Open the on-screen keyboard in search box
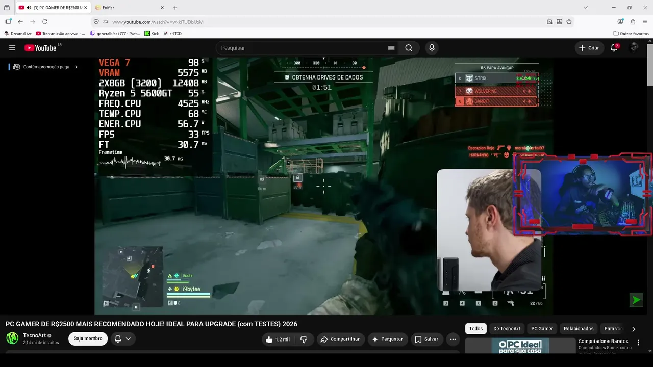The height and width of the screenshot is (367, 653). point(391,48)
